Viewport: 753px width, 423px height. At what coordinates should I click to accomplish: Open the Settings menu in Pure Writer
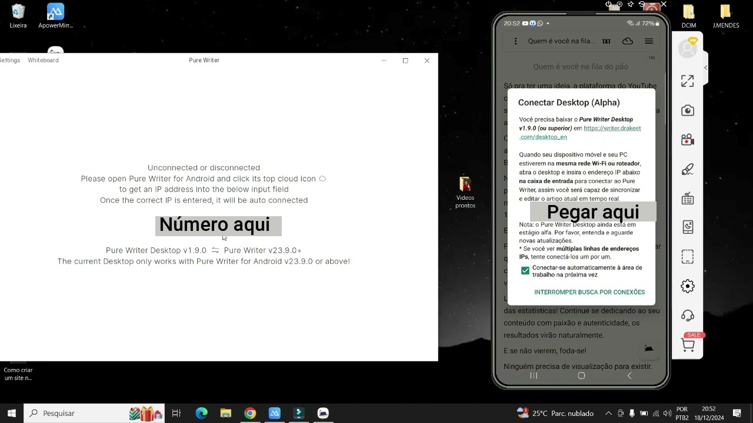(x=9, y=60)
